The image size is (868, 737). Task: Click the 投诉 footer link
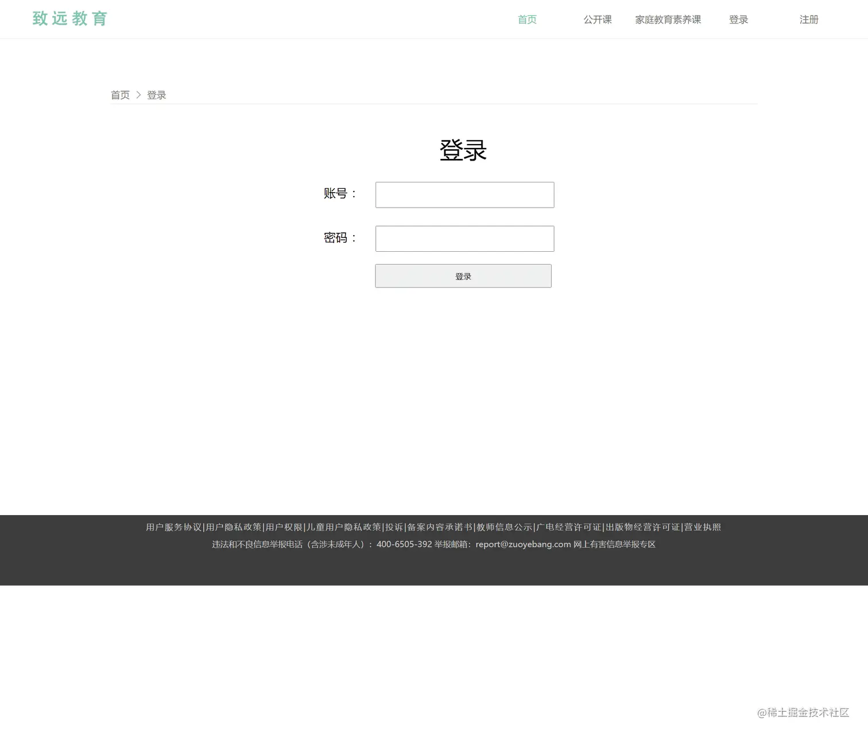tap(394, 527)
